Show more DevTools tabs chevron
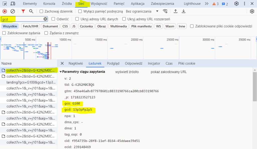The width and height of the screenshot is (257, 149). (x=207, y=3)
